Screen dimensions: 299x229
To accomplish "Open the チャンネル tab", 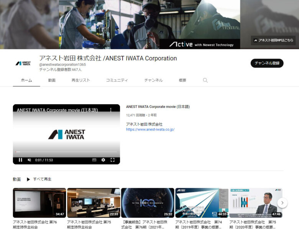I will point(153,80).
